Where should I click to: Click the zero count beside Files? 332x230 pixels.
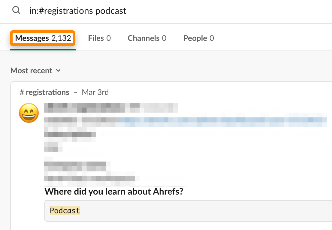click(108, 38)
